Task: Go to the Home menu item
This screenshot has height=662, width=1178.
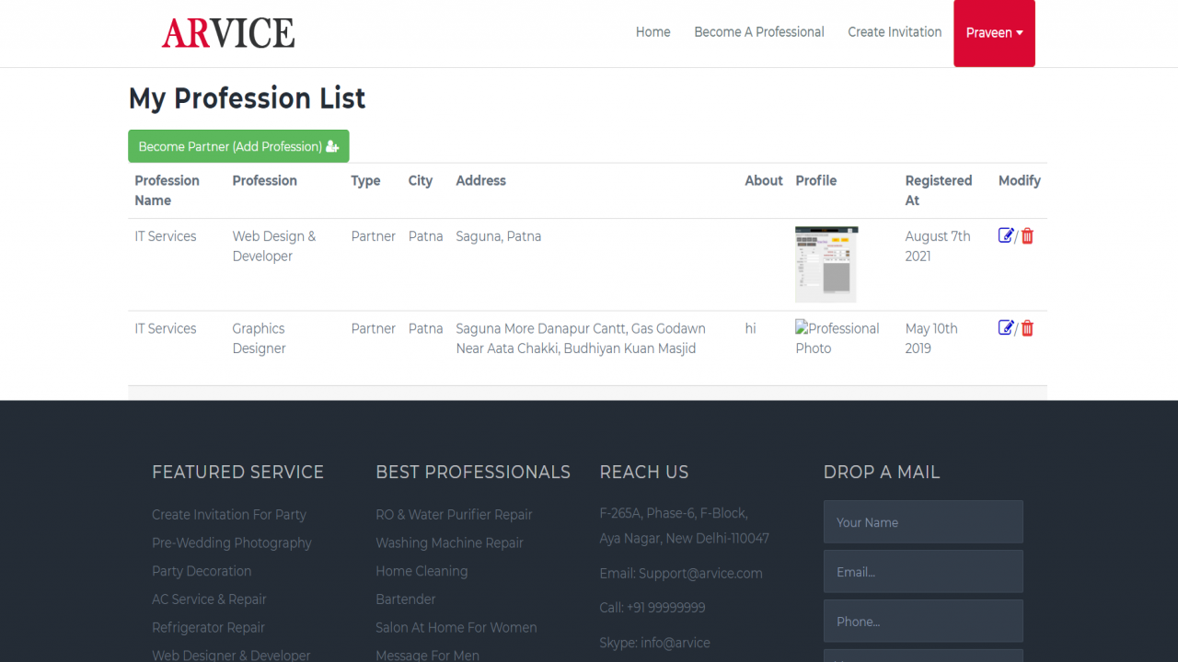Action: click(653, 32)
